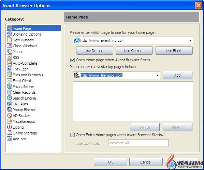Image resolution: width=204 pixels, height=170 pixels.
Task: Click the Search Engine magnifier icon
Action: coord(9,98)
